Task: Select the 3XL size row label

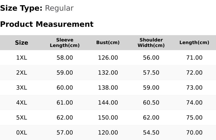Action: coord(22,88)
